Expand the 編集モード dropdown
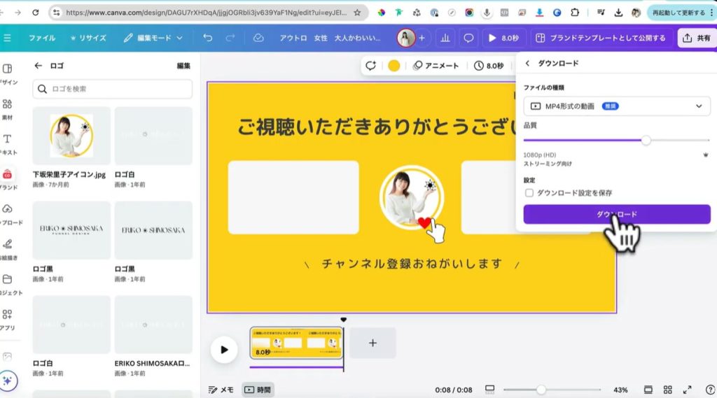This screenshot has width=717, height=398. [x=153, y=38]
